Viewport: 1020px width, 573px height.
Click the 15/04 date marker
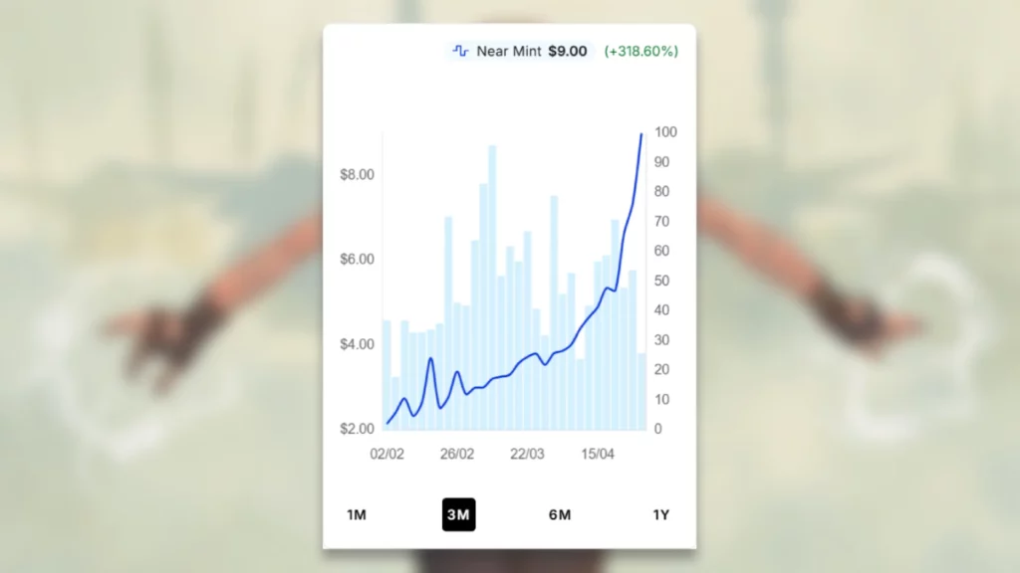(x=598, y=454)
